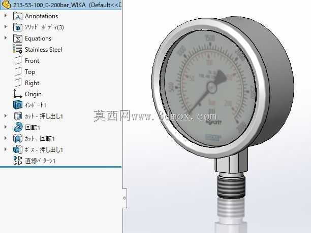Select the Stainless Steel material label
Viewport: 311px width, 233px height.
[43, 50]
